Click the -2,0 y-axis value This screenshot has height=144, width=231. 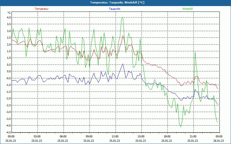click(9, 98)
